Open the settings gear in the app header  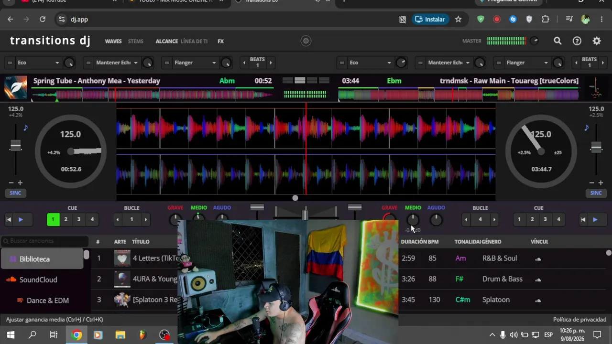(x=597, y=41)
